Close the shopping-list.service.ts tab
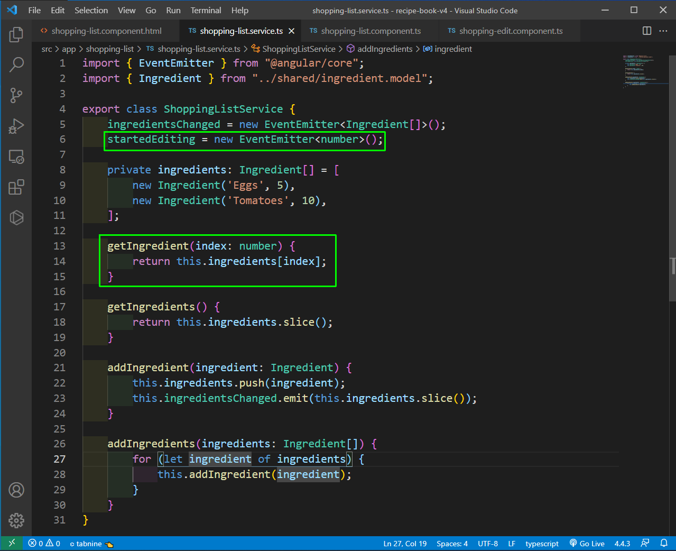The height and width of the screenshot is (551, 676). click(291, 31)
